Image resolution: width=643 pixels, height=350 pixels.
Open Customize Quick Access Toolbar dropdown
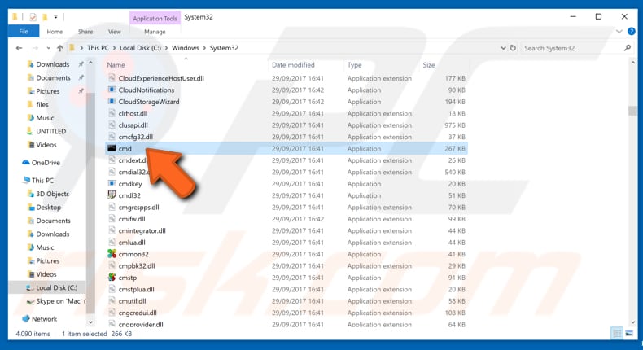click(56, 17)
